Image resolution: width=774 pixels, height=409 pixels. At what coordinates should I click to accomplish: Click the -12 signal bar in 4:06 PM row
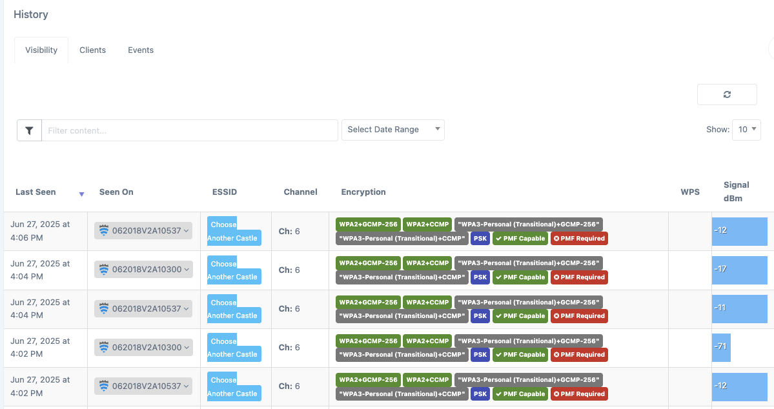739,231
